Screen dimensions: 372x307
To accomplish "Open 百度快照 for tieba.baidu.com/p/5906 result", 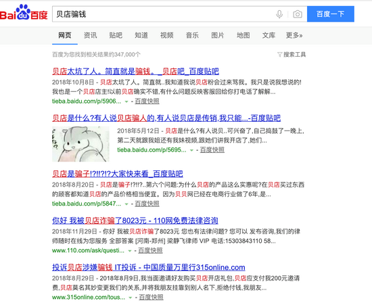I will [147, 101].
